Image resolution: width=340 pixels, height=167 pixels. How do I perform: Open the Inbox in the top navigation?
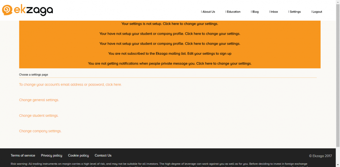tap(274, 12)
